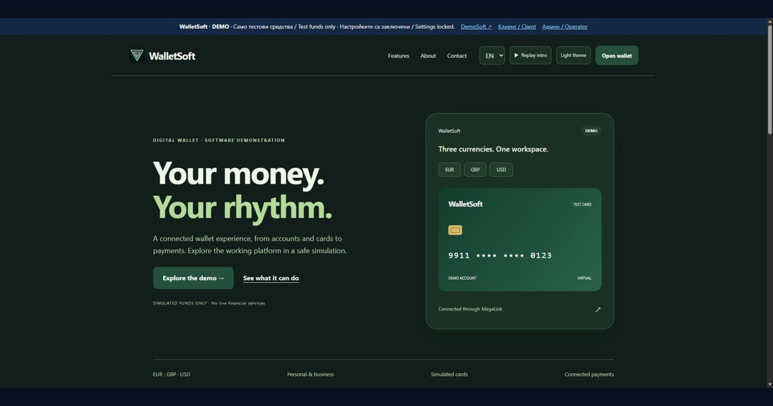Click the Open wallet button
The image size is (773, 406).
tap(616, 55)
